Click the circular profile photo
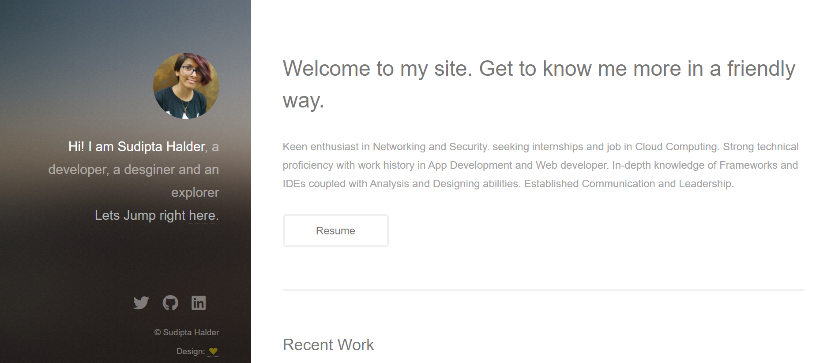This screenshot has width=816, height=363. coord(186,86)
